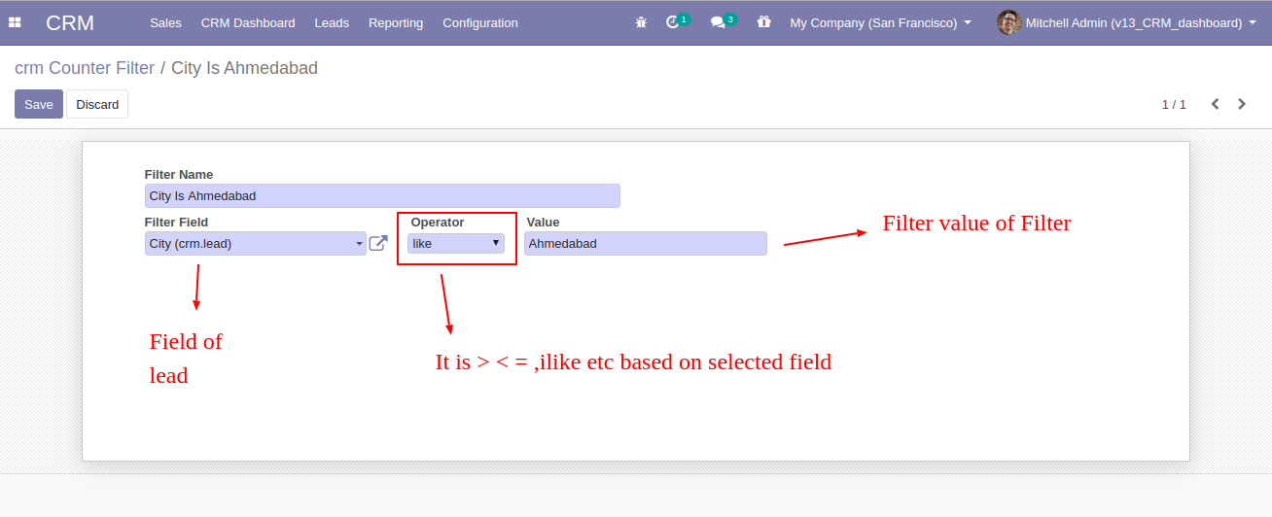Open the Configuration menu

click(480, 22)
